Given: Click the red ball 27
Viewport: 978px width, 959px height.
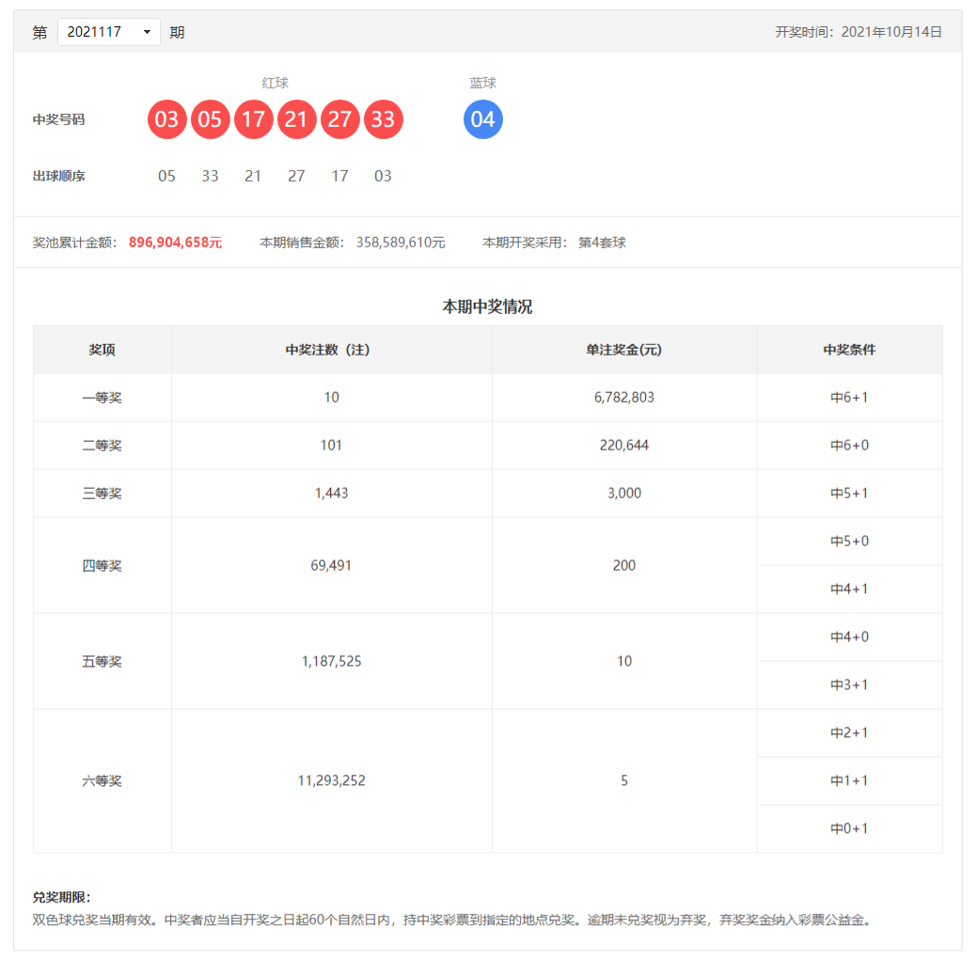Looking at the screenshot, I should 339,119.
